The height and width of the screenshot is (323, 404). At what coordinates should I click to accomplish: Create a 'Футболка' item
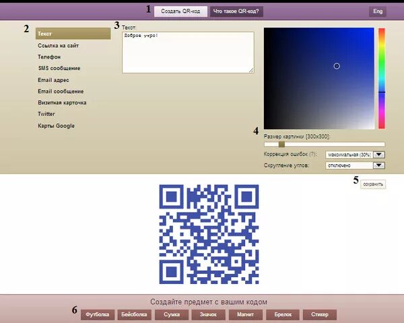pyautogui.click(x=98, y=314)
